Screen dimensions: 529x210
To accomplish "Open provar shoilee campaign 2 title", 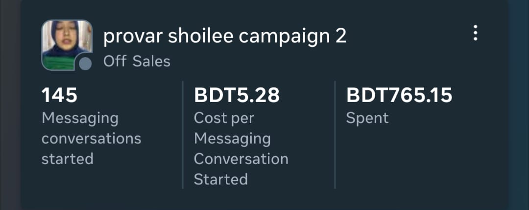I will pos(225,36).
